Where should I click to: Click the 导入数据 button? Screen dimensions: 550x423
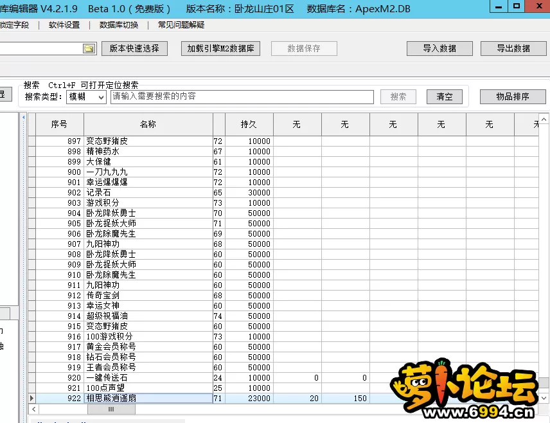click(439, 48)
